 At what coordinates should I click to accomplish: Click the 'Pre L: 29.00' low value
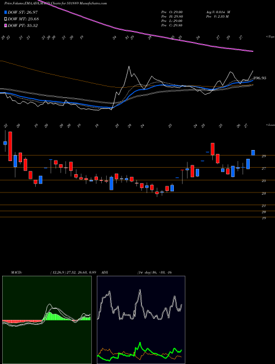[172, 21]
